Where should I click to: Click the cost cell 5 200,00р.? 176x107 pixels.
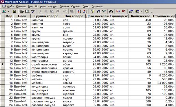coord(164,75)
